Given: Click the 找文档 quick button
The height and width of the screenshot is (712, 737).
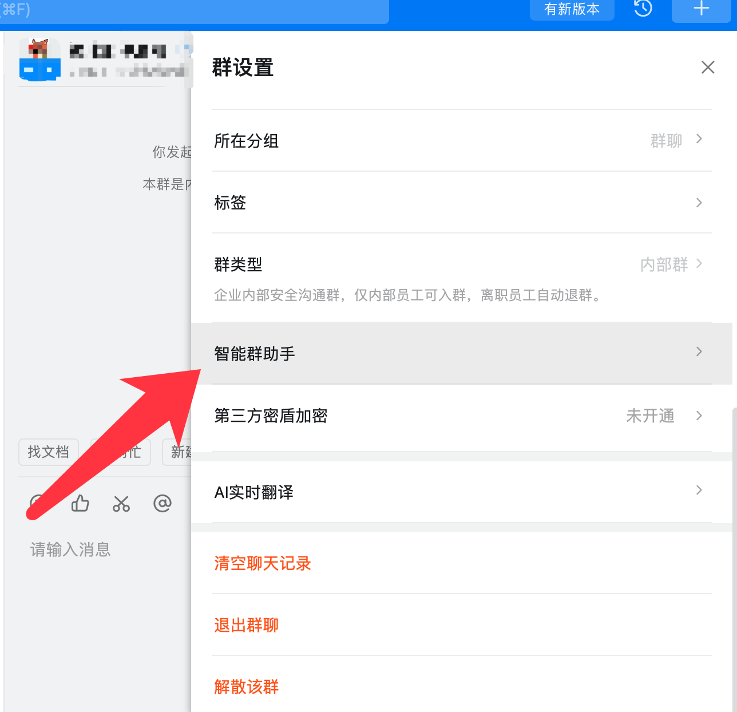Looking at the screenshot, I should point(48,452).
